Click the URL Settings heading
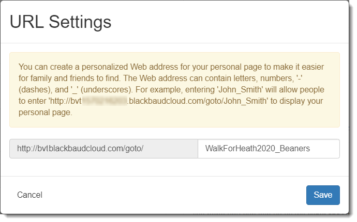 coord(61,22)
